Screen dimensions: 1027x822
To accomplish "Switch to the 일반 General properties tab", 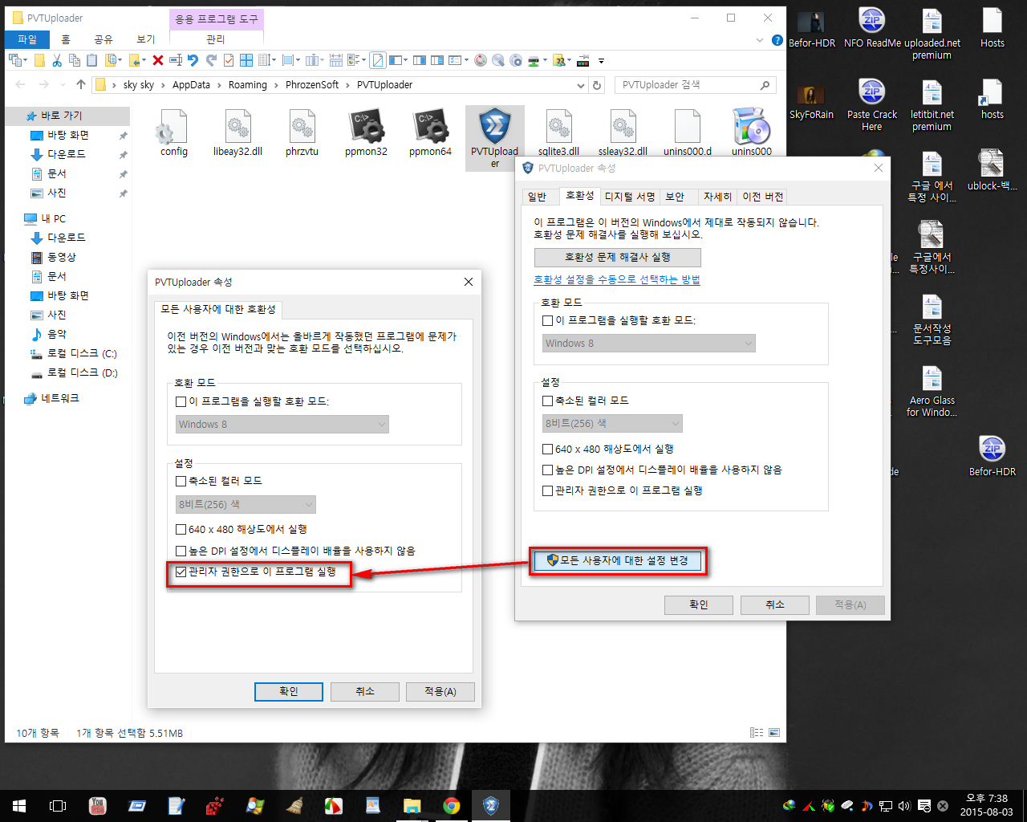I will pos(537,197).
